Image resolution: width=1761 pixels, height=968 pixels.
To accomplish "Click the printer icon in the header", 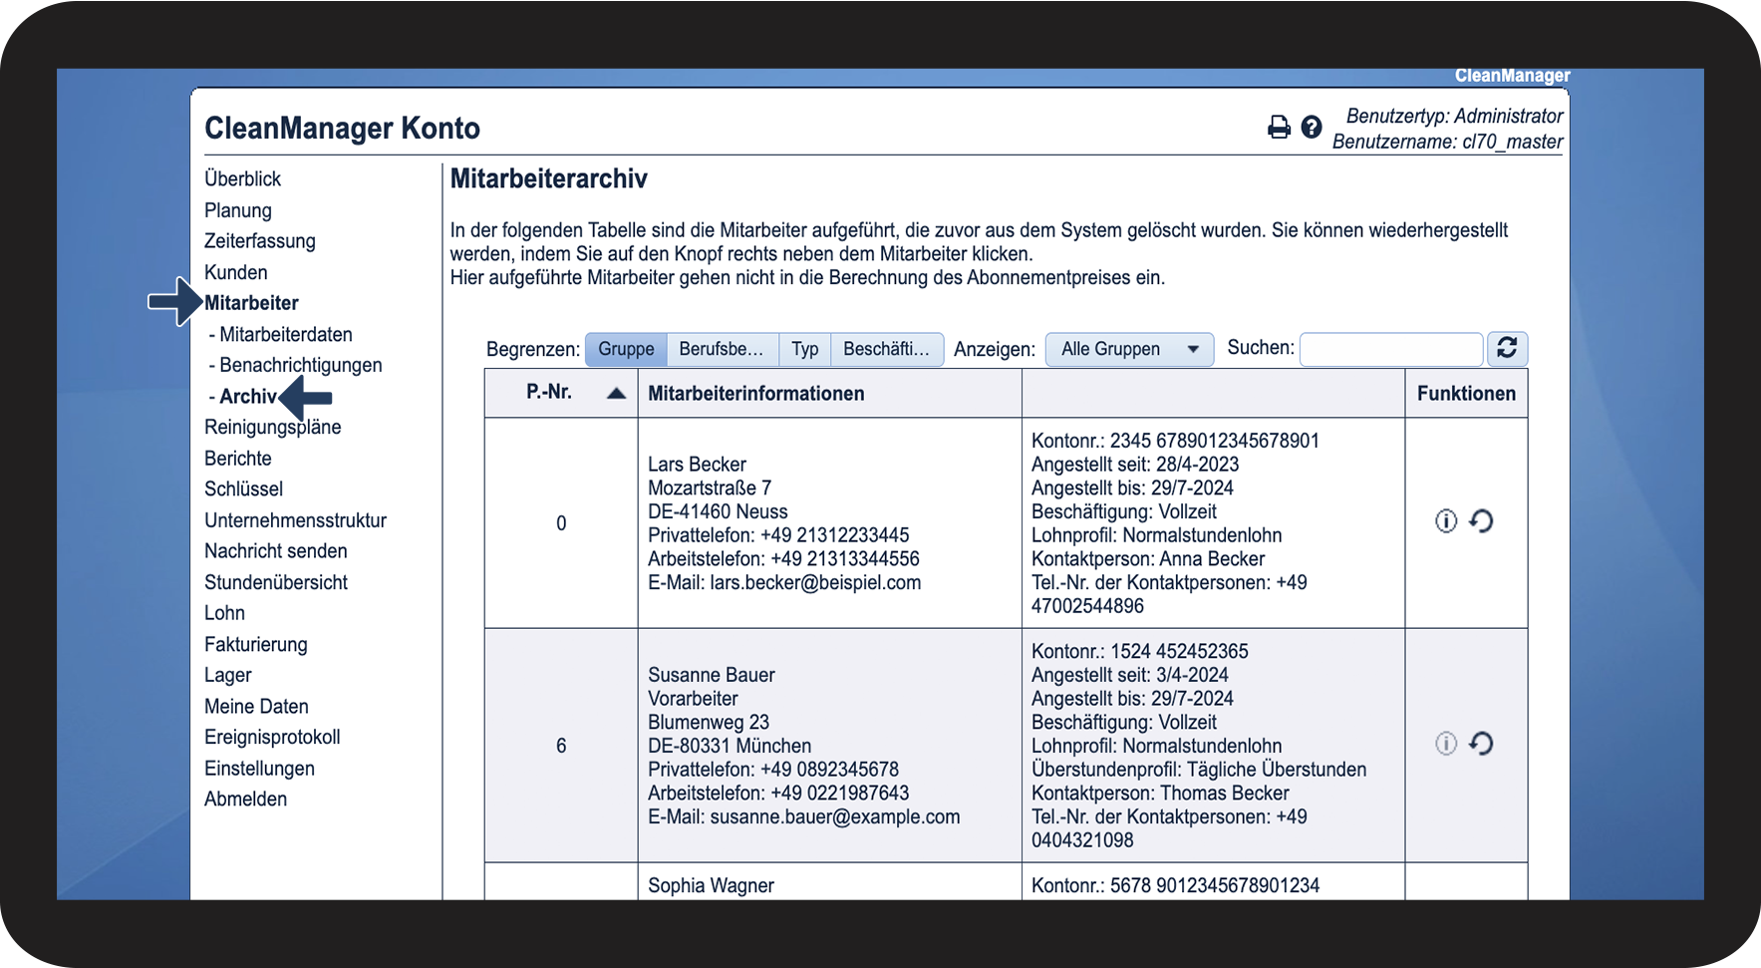I will (1279, 128).
